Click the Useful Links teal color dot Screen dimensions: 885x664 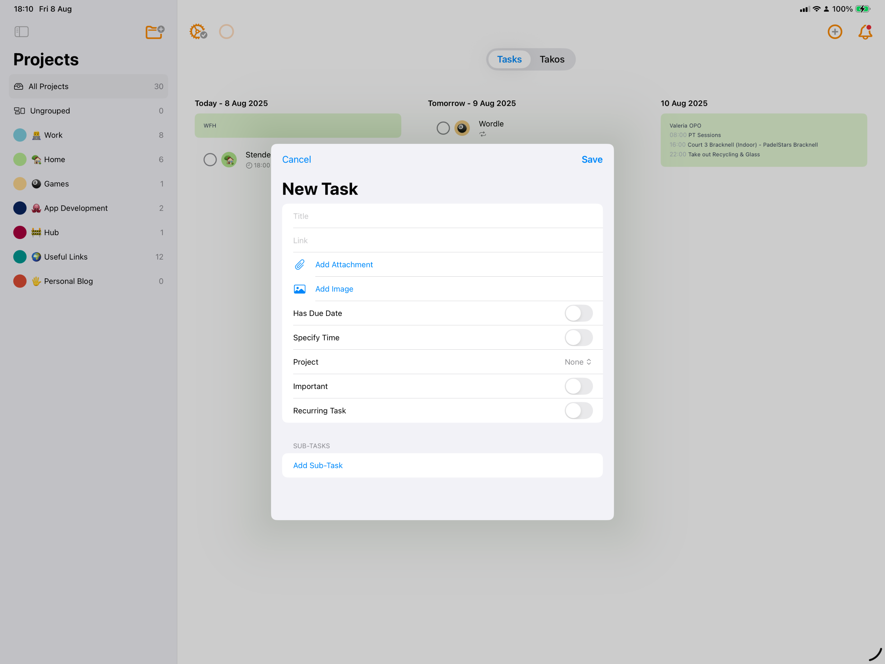tap(20, 257)
